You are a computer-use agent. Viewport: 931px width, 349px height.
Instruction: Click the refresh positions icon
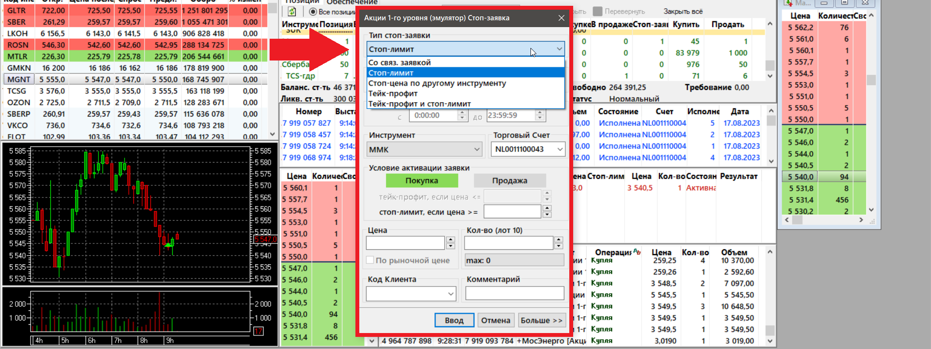coord(292,11)
